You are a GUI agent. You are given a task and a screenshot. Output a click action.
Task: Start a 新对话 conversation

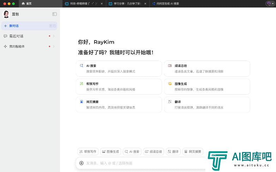click(29, 26)
